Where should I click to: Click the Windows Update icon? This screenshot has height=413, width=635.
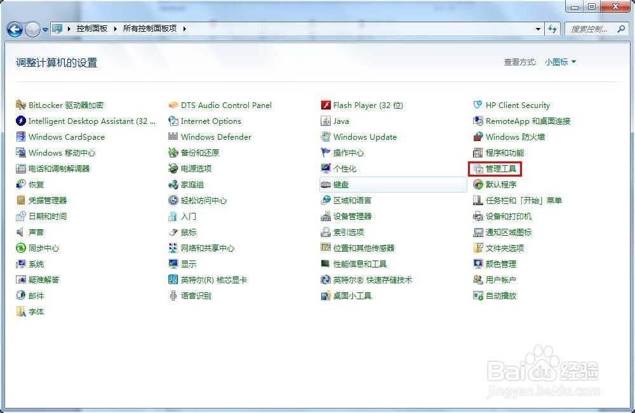326,137
